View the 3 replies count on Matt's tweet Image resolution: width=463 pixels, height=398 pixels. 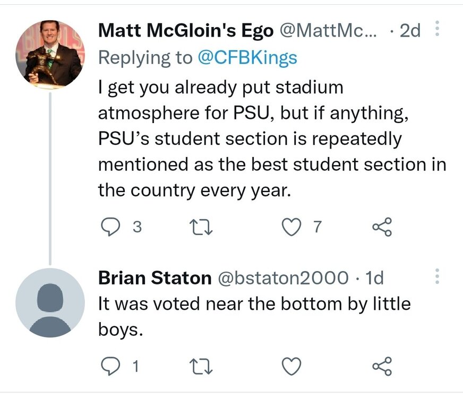point(136,226)
